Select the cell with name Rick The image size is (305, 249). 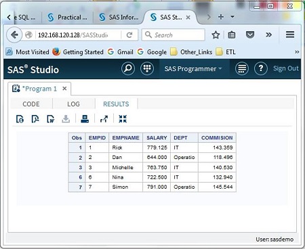126,148
